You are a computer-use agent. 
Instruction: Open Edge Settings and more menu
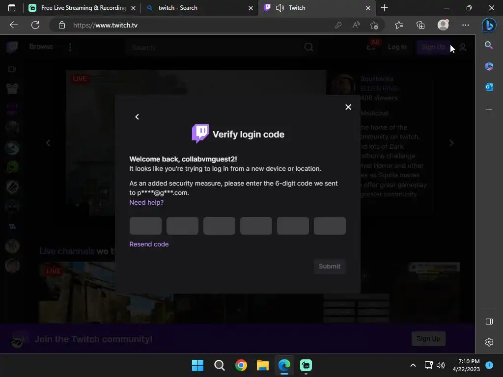coord(466,25)
